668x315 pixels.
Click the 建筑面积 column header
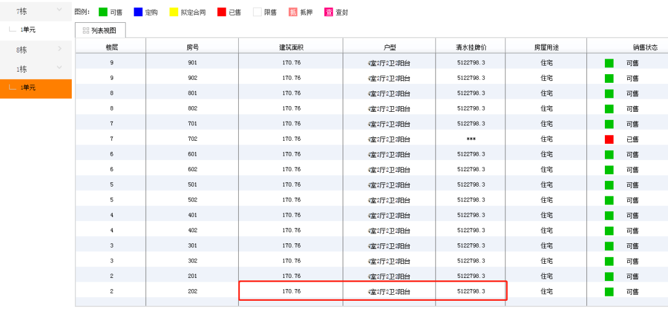click(291, 47)
